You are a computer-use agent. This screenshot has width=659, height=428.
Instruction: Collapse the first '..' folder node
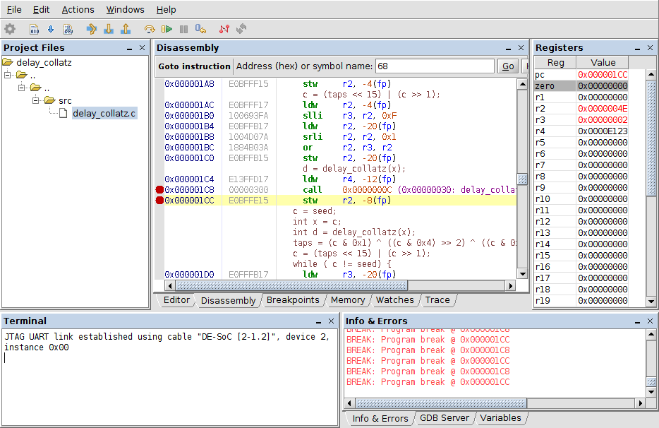tap(8, 76)
